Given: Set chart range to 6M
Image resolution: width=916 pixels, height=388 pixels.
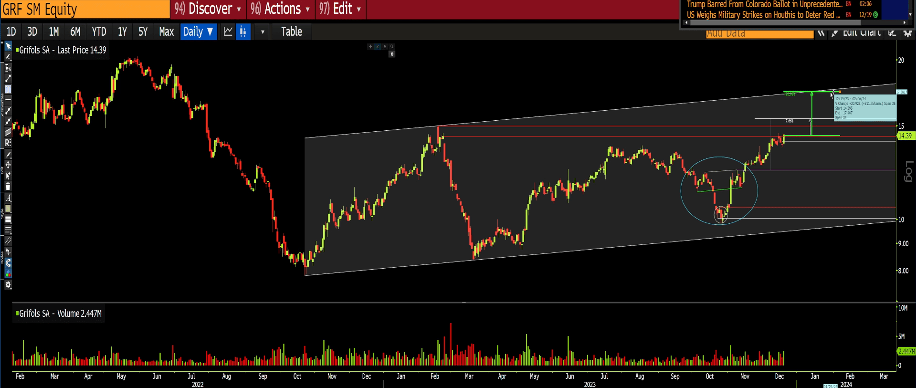Looking at the screenshot, I should (75, 31).
